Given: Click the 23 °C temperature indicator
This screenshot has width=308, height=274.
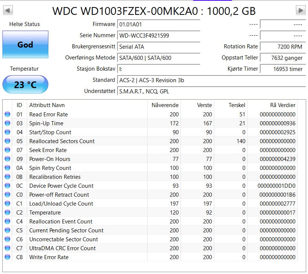Looking at the screenshot, I should pyautogui.click(x=25, y=84).
